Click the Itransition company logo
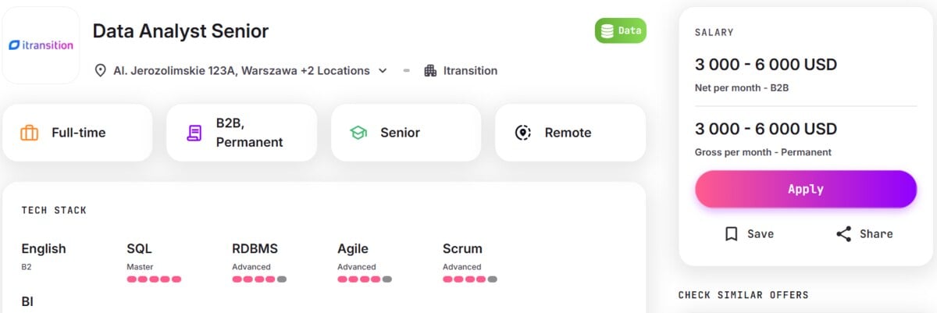The height and width of the screenshot is (313, 937). tap(41, 45)
